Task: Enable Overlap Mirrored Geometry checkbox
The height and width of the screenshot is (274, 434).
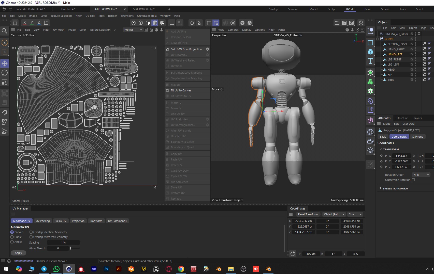Action: pos(31,237)
